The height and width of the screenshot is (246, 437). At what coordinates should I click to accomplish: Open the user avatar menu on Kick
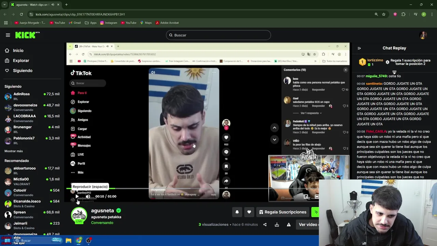click(x=423, y=35)
